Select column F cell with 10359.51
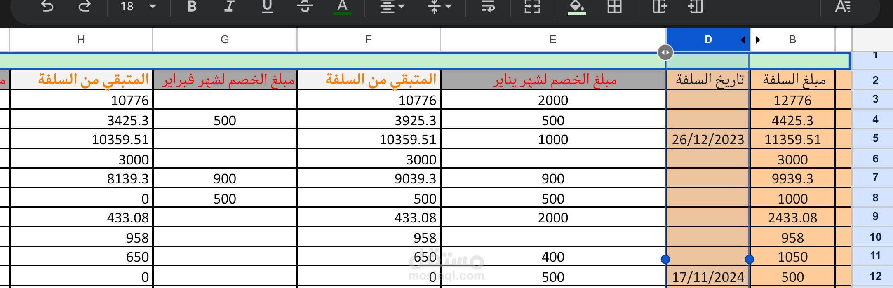Viewport: 893px width, 288px height. pyautogui.click(x=369, y=139)
